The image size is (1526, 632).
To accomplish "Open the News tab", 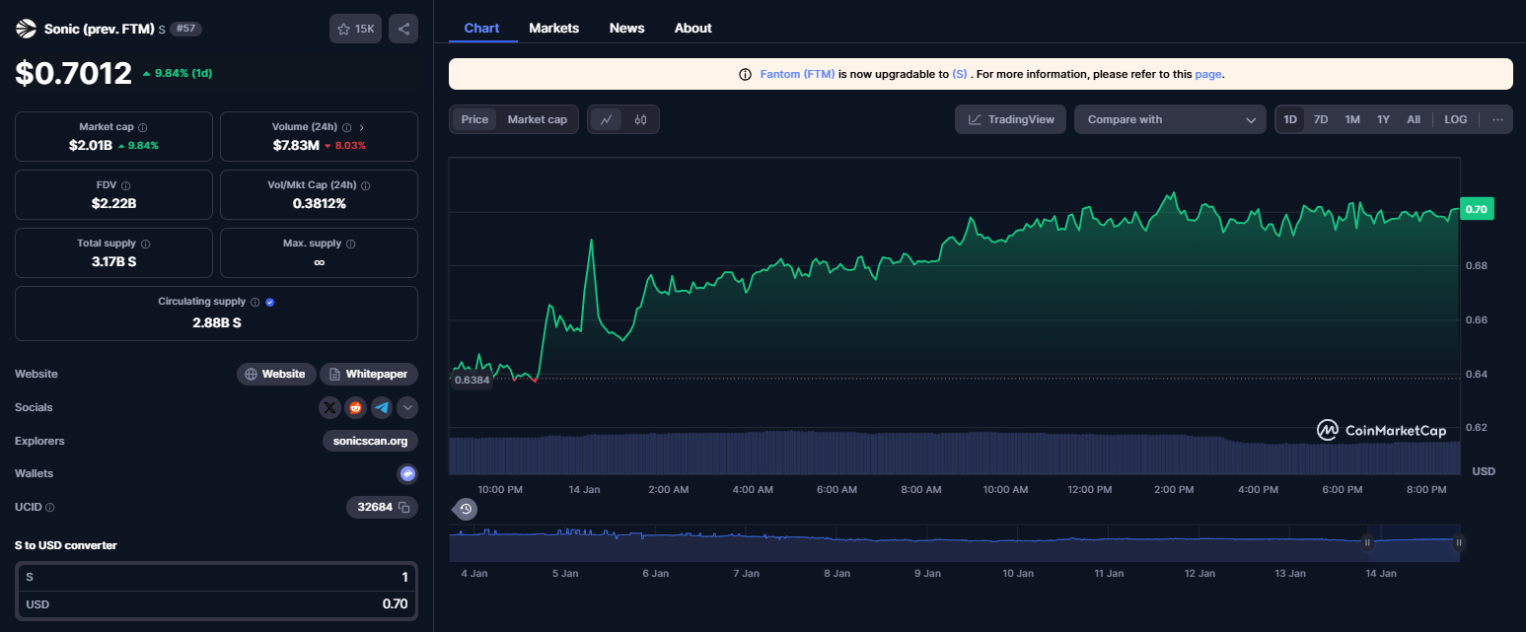I will click(x=626, y=28).
